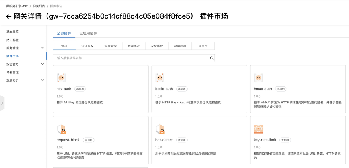Click the key-auth plugin name
The height and width of the screenshot is (168, 349).
click(64, 89)
